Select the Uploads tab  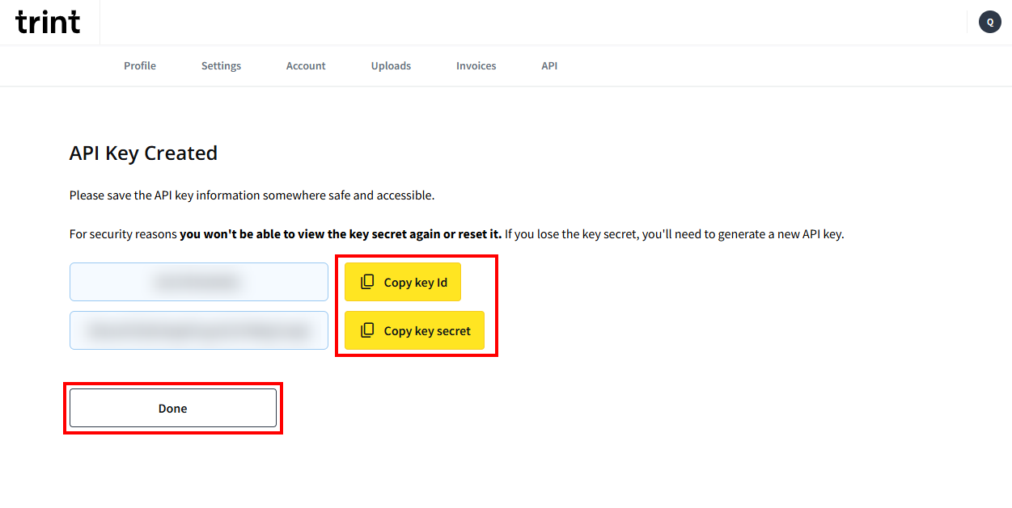[391, 65]
